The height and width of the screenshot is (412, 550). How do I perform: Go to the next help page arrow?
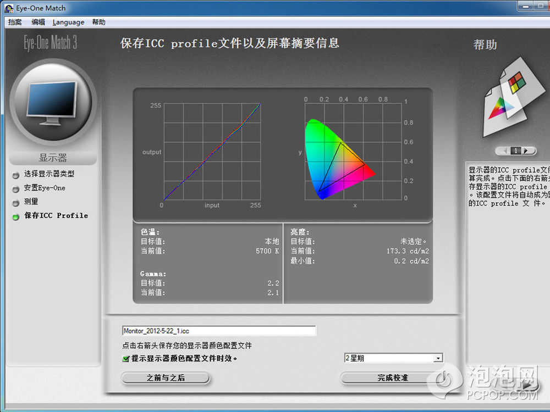pos(526,151)
